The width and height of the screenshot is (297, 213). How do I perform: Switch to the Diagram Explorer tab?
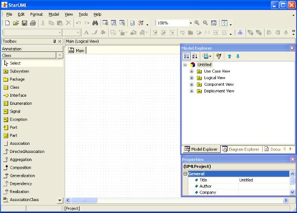coord(241,149)
